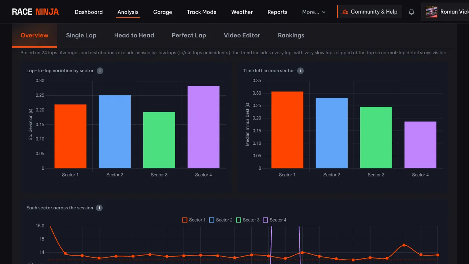This screenshot has width=469, height=264.
Task: Click the purple Sector 4 std deviation bar
Action: [203, 127]
